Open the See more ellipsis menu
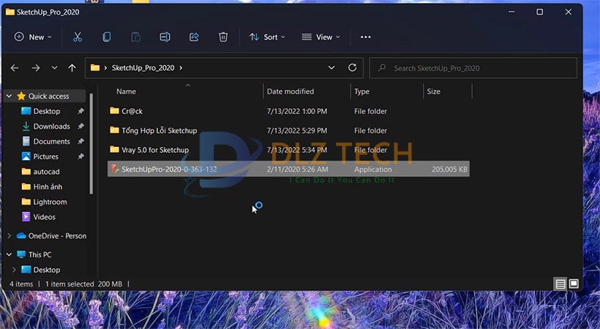This screenshot has height=329, width=600. click(366, 37)
